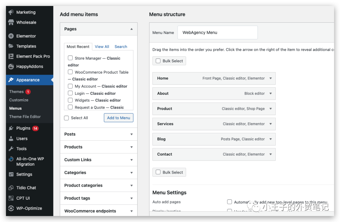
Task: Open Themes in the Appearance submenu
Action: (16, 92)
